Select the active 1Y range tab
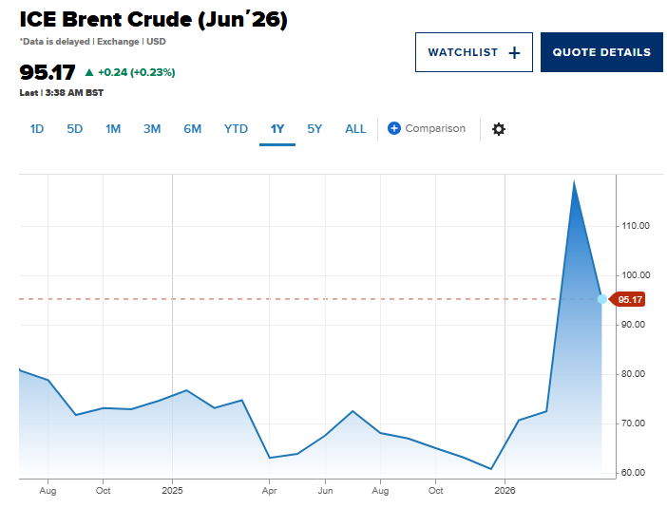Screen dimensions: 667x508 click(x=277, y=129)
